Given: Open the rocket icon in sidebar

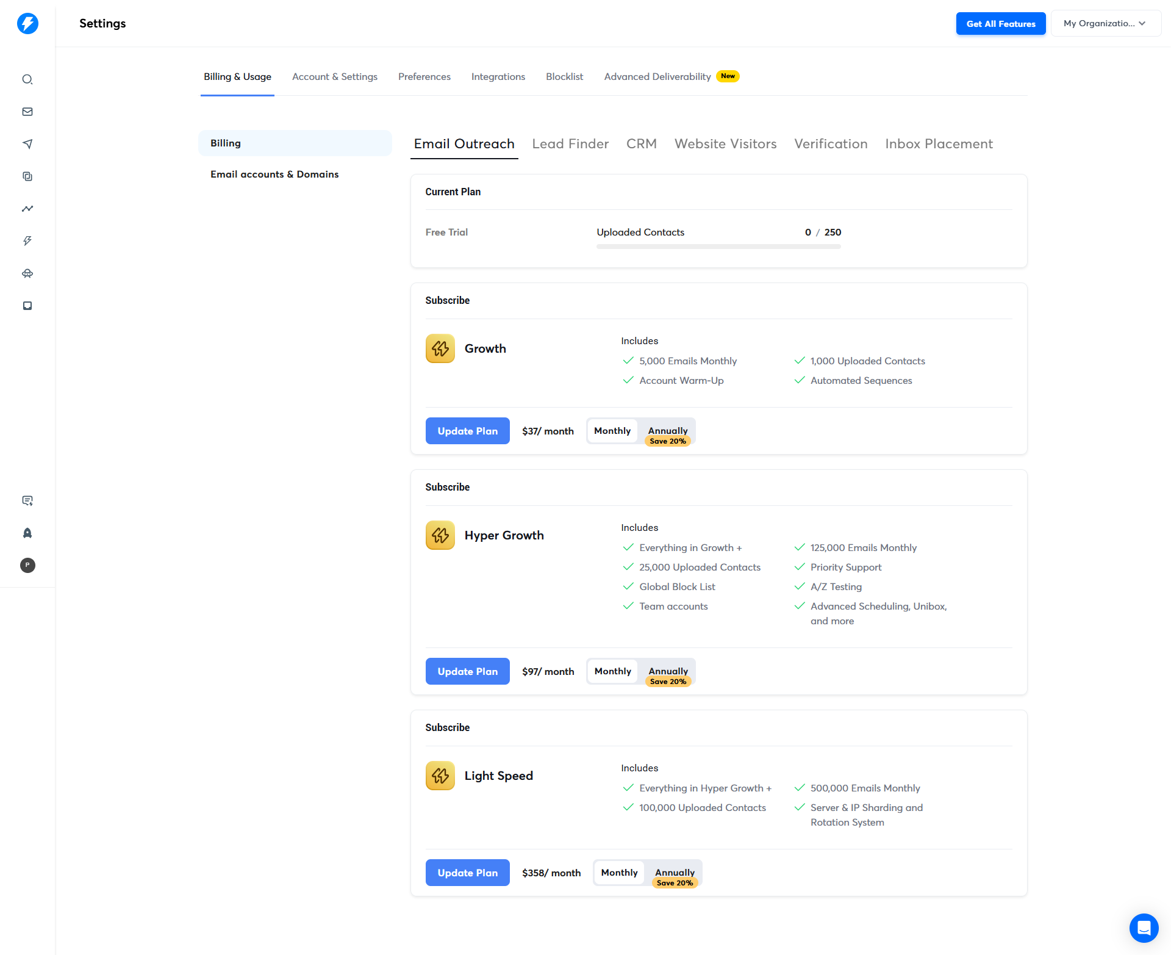Looking at the screenshot, I should click(27, 533).
